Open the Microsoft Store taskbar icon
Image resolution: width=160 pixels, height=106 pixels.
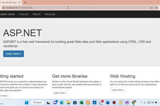click(x=75, y=103)
